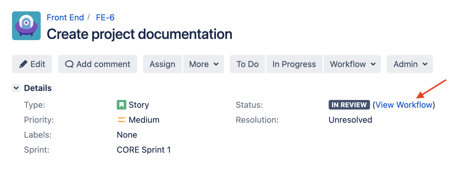Click the green Story type icon
Viewport: 458px width, 170px height.
[121, 105]
